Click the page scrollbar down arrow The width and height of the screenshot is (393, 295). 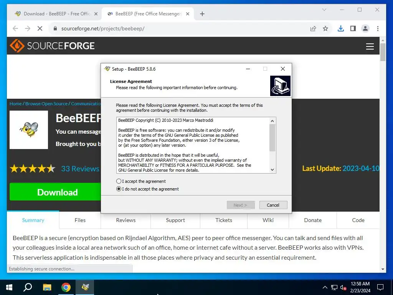[383, 269]
